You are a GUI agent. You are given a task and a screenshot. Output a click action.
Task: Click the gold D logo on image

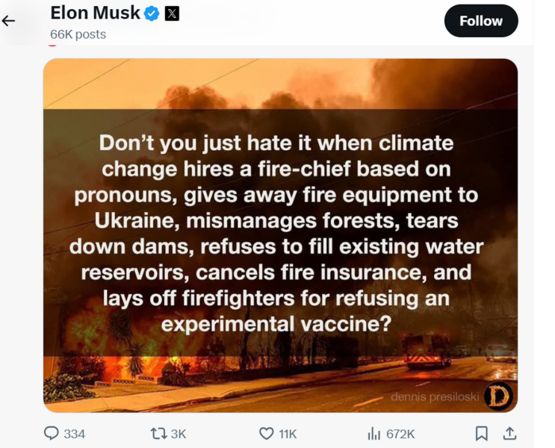tap(498, 396)
